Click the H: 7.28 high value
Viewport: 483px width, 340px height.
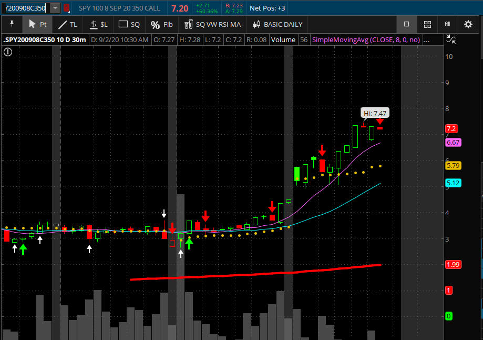tap(190, 40)
